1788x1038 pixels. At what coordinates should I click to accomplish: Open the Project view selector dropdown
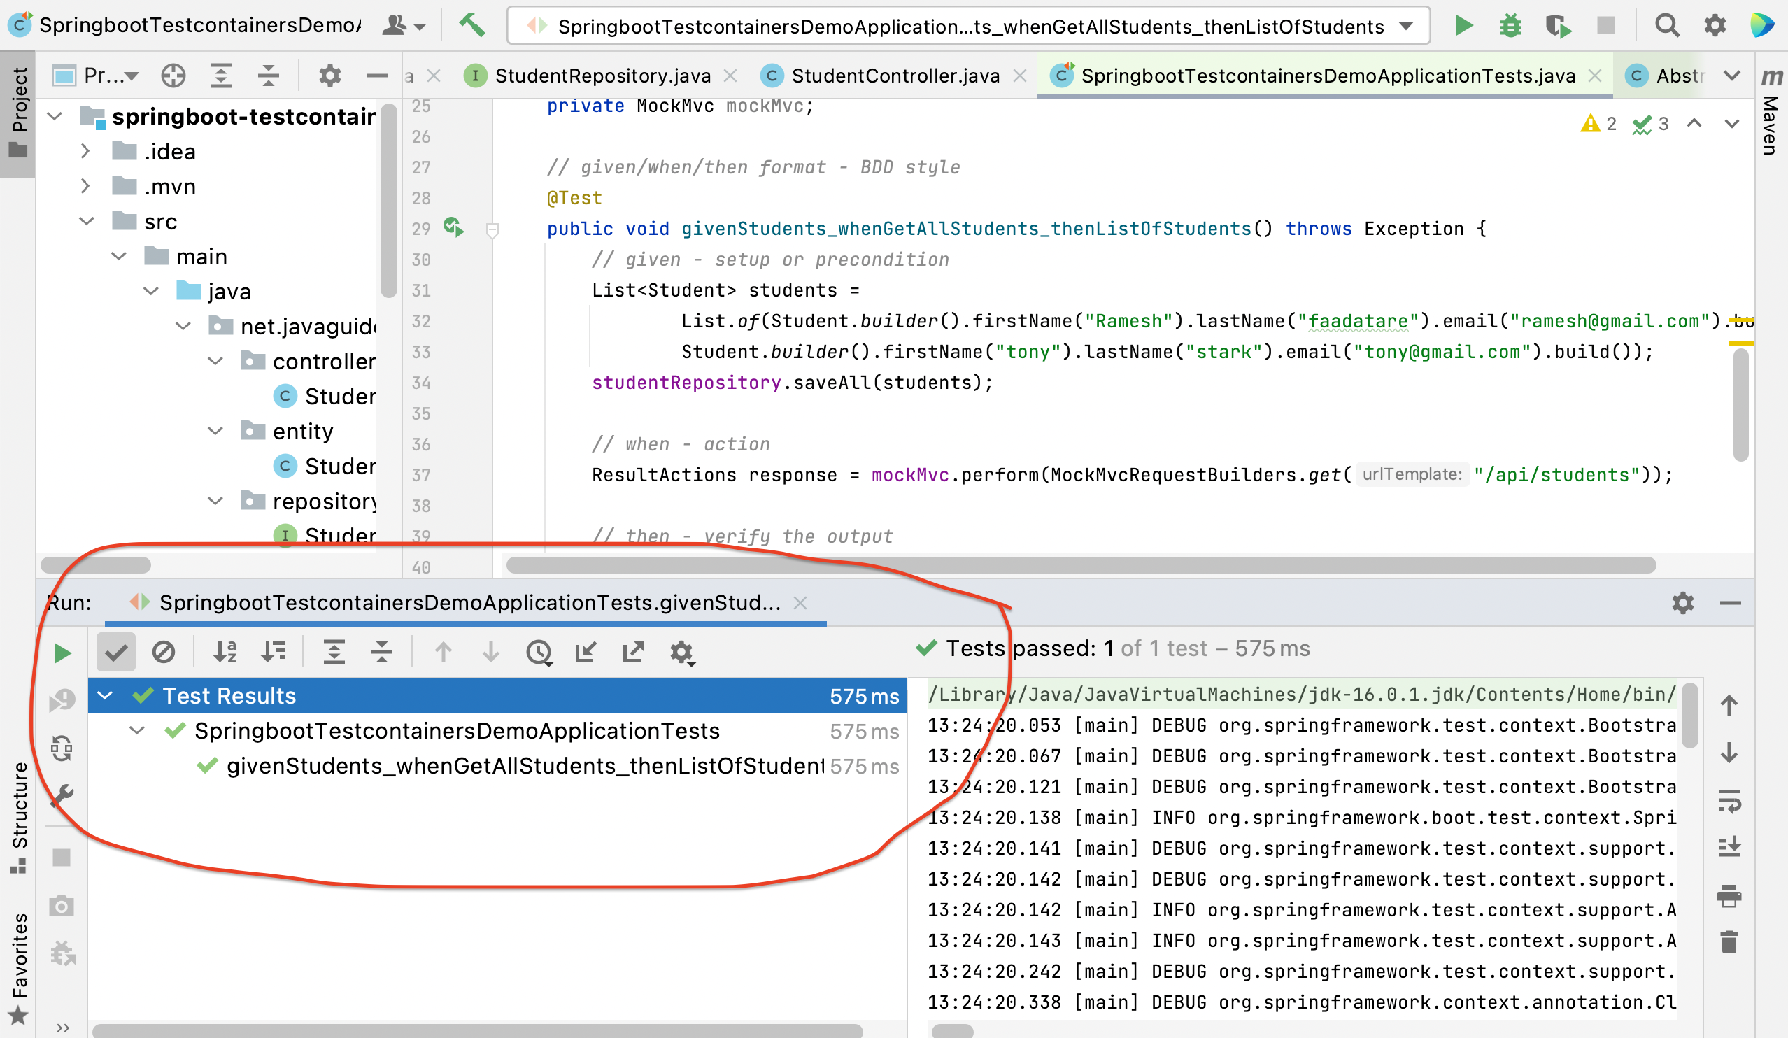coord(96,76)
